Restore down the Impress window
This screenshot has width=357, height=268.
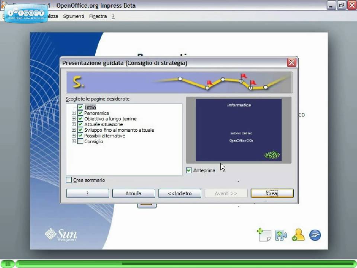point(341,5)
